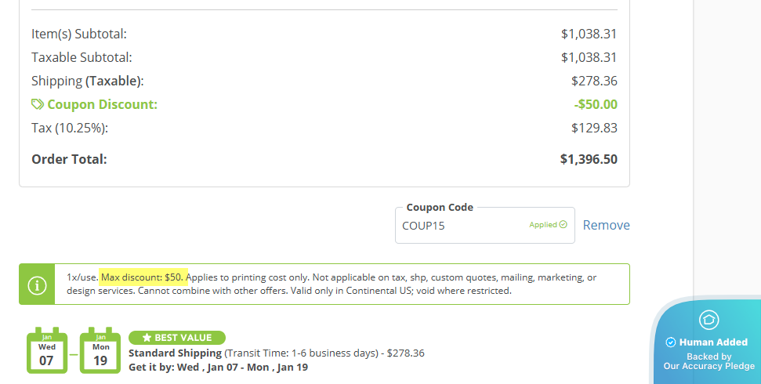Click the Order Total amount $1,396.50

[x=589, y=159]
